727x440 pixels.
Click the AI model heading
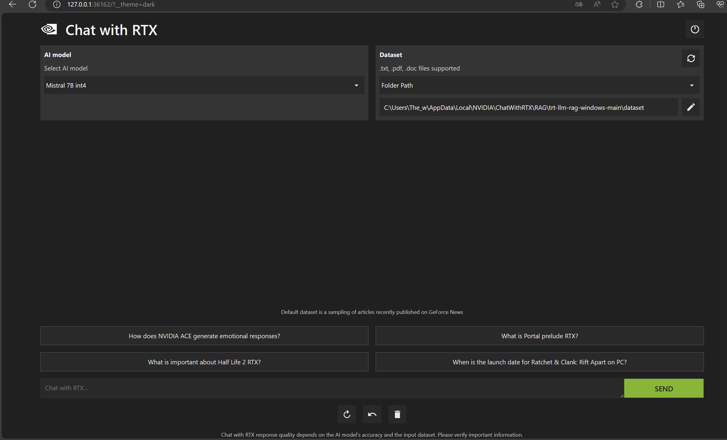(58, 55)
